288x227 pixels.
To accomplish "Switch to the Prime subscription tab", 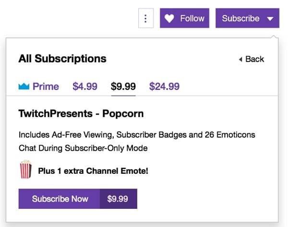I will click(45, 86).
